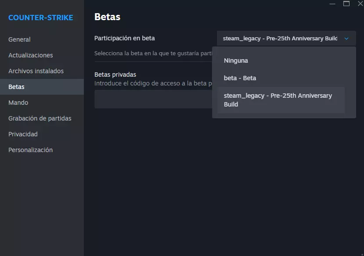The width and height of the screenshot is (364, 256).
Task: Click the Betas page heading
Action: tap(107, 17)
